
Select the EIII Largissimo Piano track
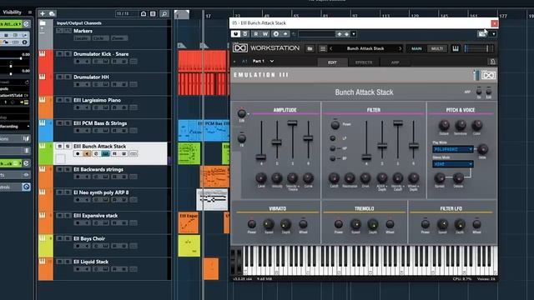pos(97,100)
